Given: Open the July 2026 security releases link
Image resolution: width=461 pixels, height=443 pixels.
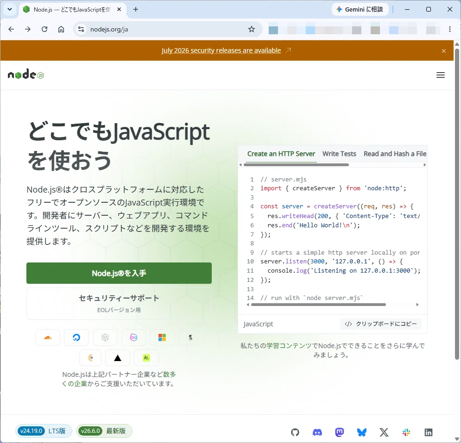Looking at the screenshot, I should (221, 50).
